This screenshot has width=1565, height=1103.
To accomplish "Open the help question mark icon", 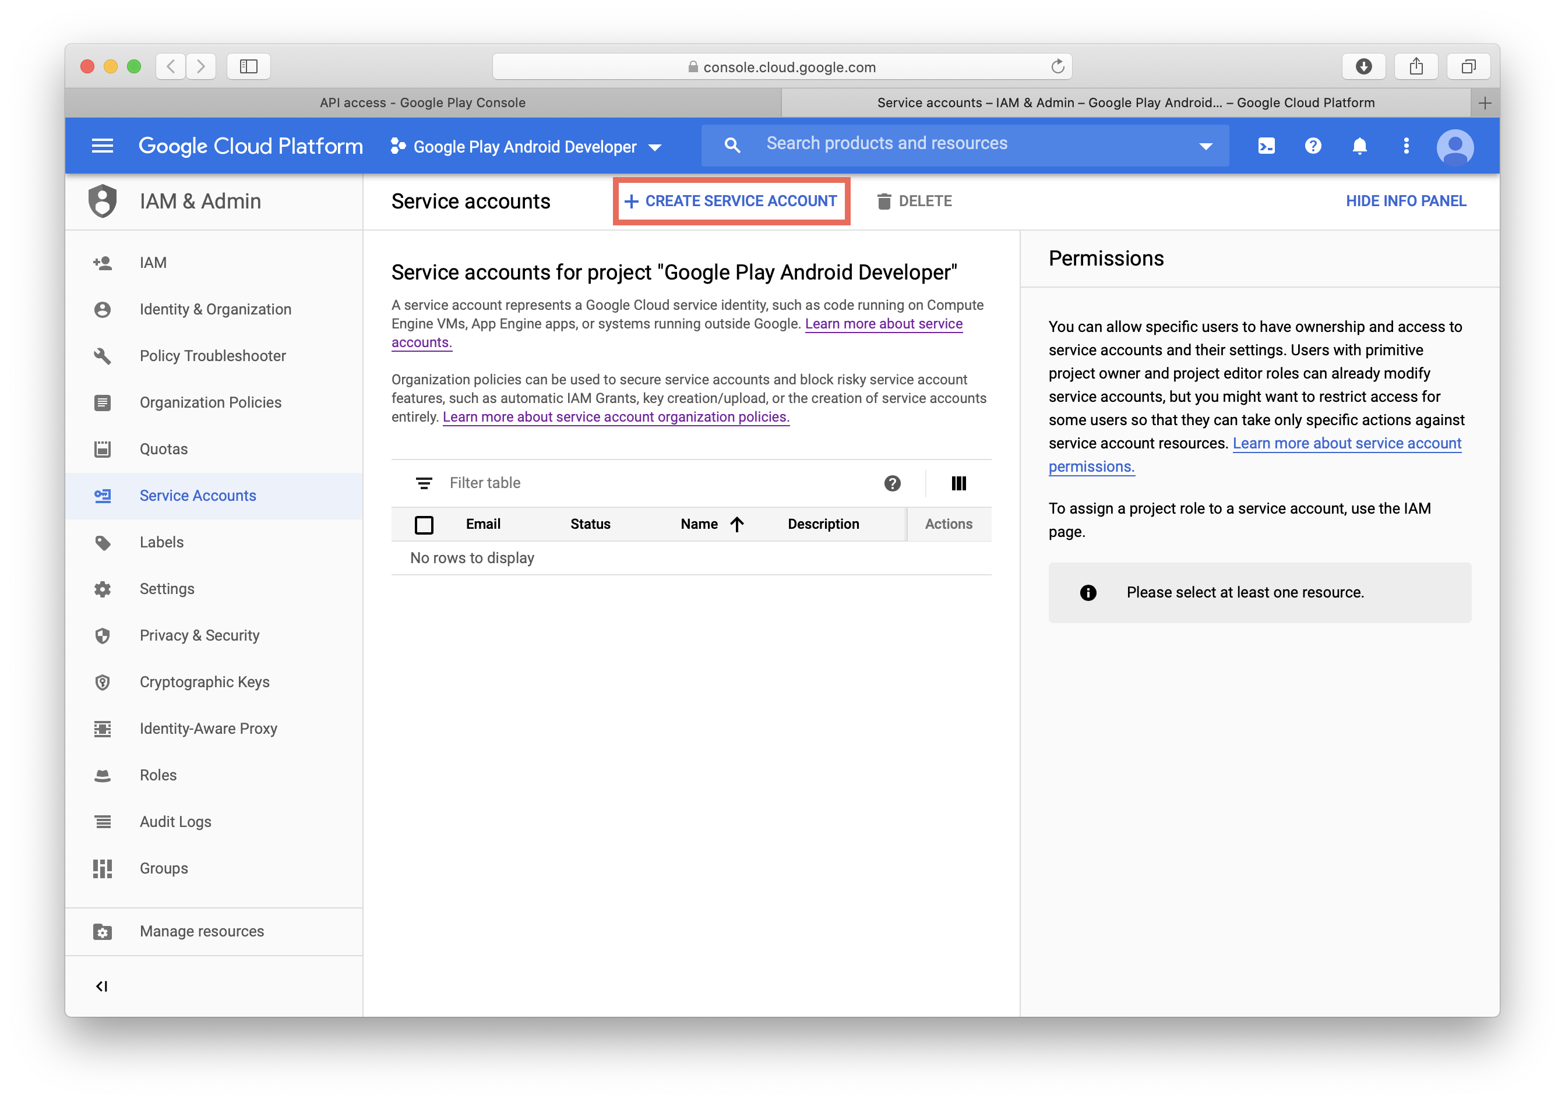I will point(1313,146).
